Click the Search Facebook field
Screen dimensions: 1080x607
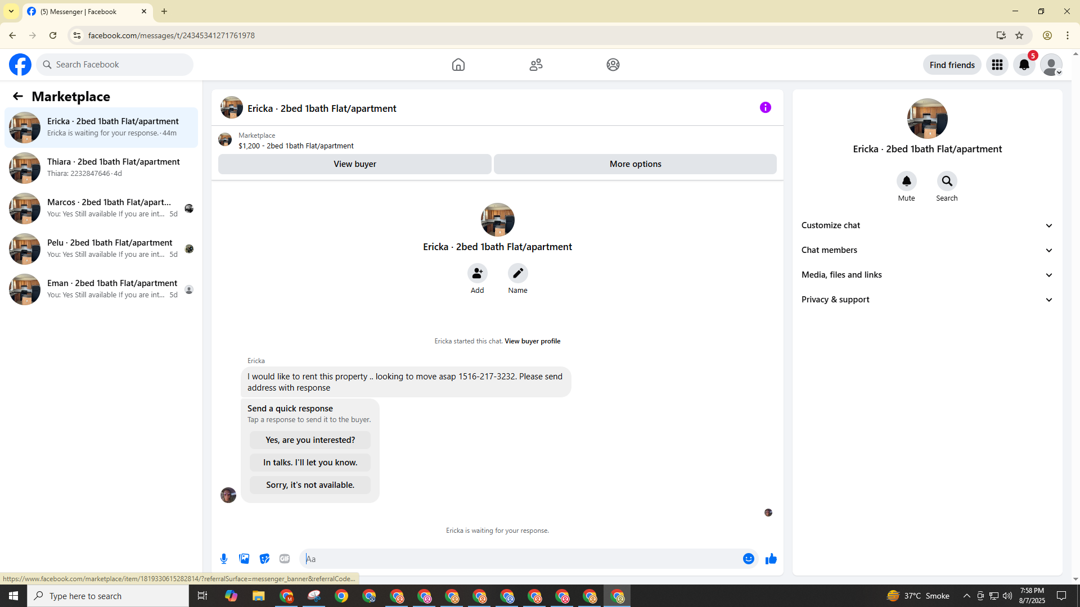pos(115,65)
